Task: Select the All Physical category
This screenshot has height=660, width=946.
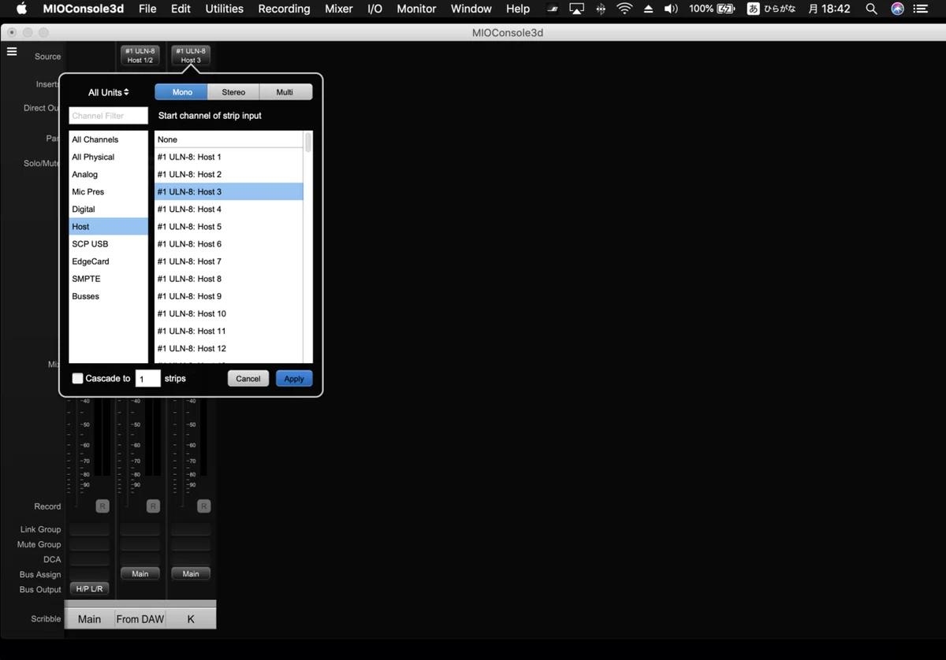Action: pyautogui.click(x=108, y=157)
